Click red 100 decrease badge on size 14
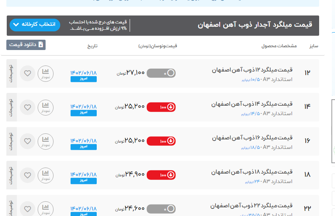335x216 pixels. pos(161,107)
